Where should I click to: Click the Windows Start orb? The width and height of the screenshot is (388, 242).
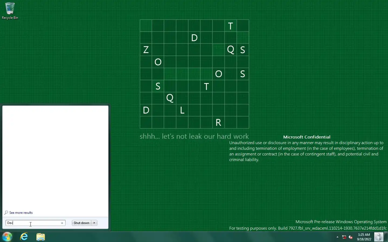[x=7, y=237]
